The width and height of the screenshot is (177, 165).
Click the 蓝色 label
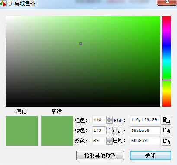tap(81, 141)
